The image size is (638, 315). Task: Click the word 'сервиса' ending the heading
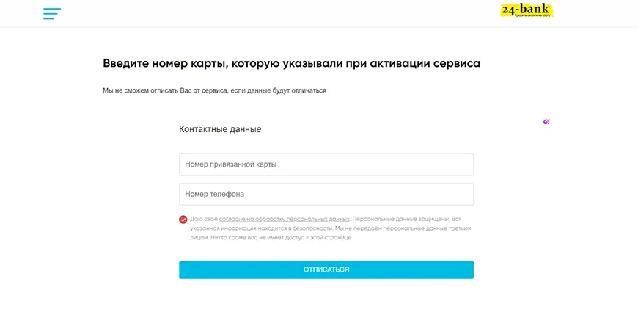[x=457, y=64]
